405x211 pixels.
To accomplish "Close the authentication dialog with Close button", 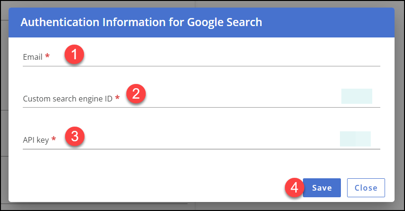I will pyautogui.click(x=366, y=188).
